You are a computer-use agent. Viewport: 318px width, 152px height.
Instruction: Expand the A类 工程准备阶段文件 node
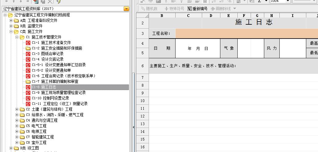[x=11, y=20]
